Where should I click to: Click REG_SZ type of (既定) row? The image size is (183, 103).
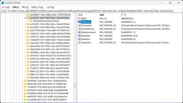pyautogui.click(x=103, y=19)
